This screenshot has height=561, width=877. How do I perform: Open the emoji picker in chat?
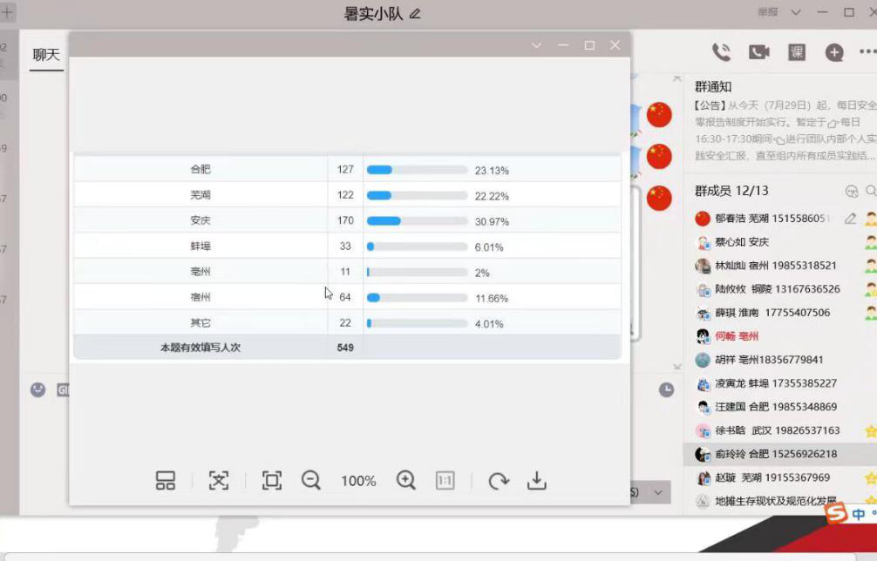37,389
